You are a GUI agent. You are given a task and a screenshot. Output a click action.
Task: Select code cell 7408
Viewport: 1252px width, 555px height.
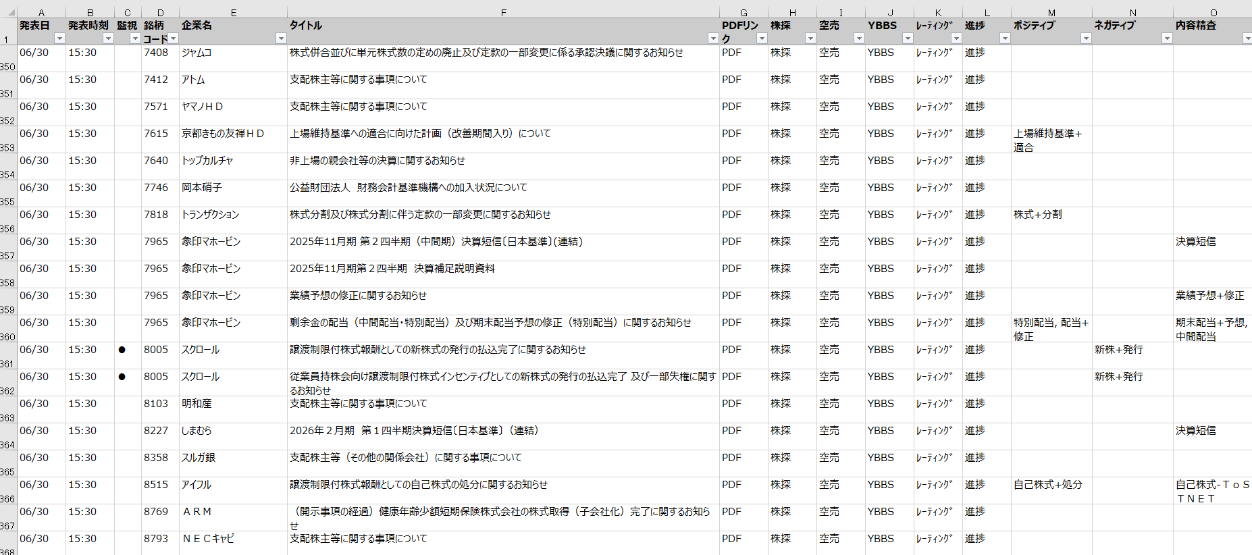(160, 59)
